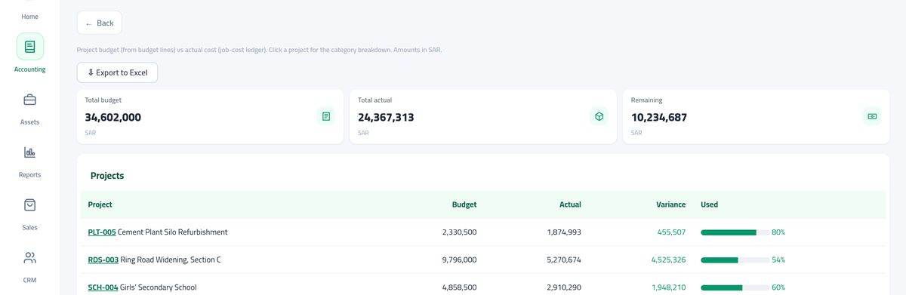Screen dimensions: 906x295
Task: Select total actual value 24,367,313
Action: click(386, 118)
